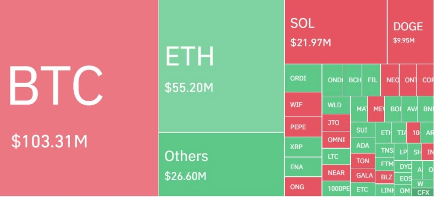
Task: Select the red JTO tile
Action: pos(336,122)
